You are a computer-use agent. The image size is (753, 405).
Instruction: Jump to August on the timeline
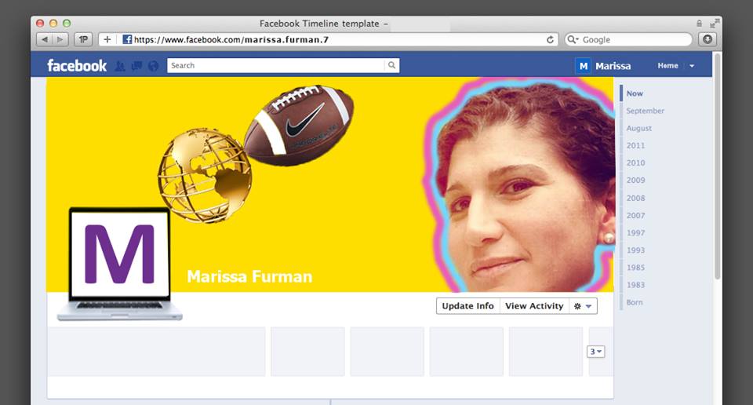638,128
